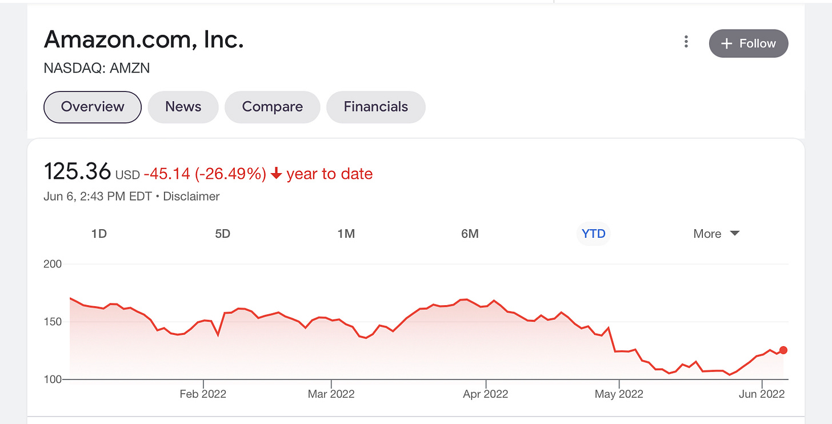Click the current price value 125.36
The height and width of the screenshot is (424, 832).
(78, 171)
